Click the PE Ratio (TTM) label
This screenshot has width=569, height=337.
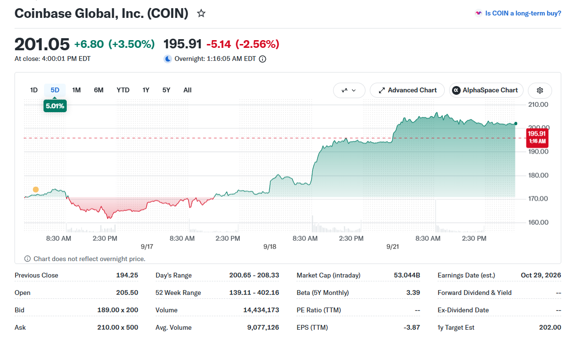tap(319, 310)
